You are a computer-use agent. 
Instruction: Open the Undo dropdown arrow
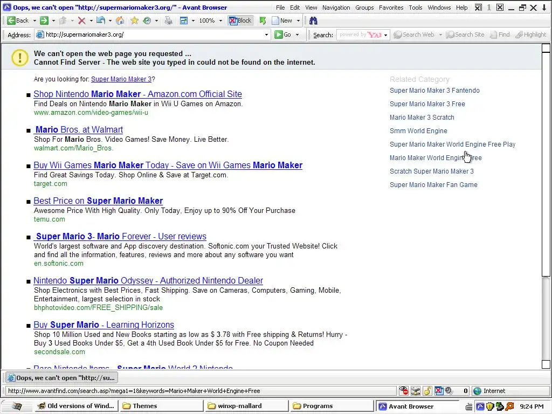click(110, 21)
